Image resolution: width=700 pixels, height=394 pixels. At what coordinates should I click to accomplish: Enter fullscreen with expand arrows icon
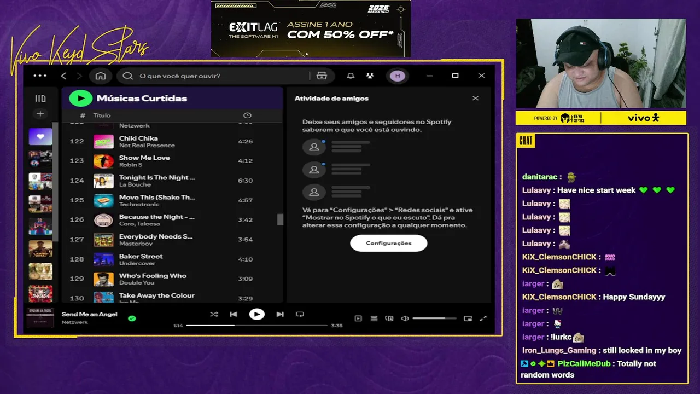point(483,318)
